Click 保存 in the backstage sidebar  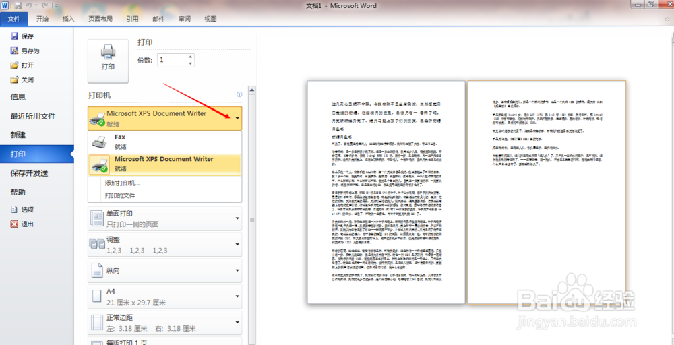[x=22, y=36]
